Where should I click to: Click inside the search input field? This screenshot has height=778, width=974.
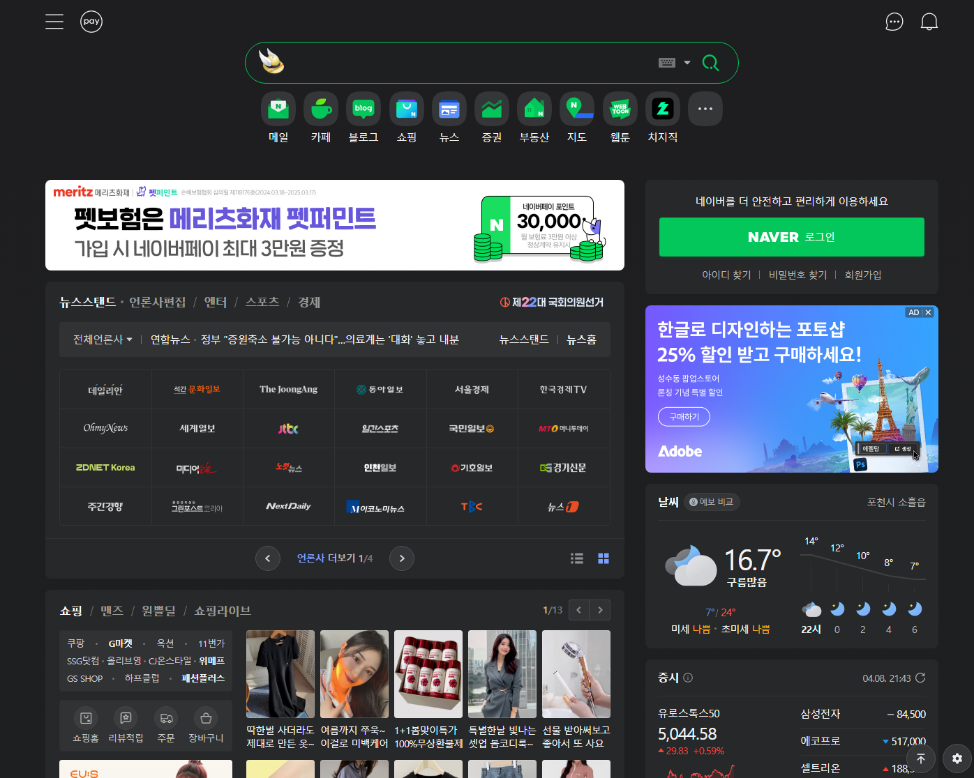coord(471,63)
